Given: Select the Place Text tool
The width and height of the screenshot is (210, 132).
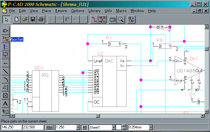Looking at the screenshot, I should pyautogui.click(x=5, y=104).
